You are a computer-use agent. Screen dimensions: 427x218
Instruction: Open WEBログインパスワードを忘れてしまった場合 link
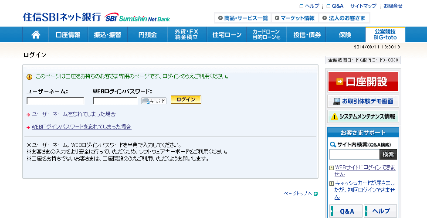pyautogui.click(x=81, y=127)
